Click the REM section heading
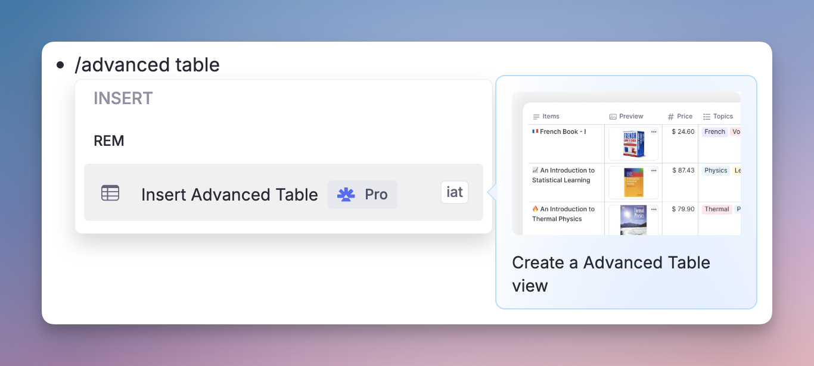The image size is (814, 366). point(109,141)
